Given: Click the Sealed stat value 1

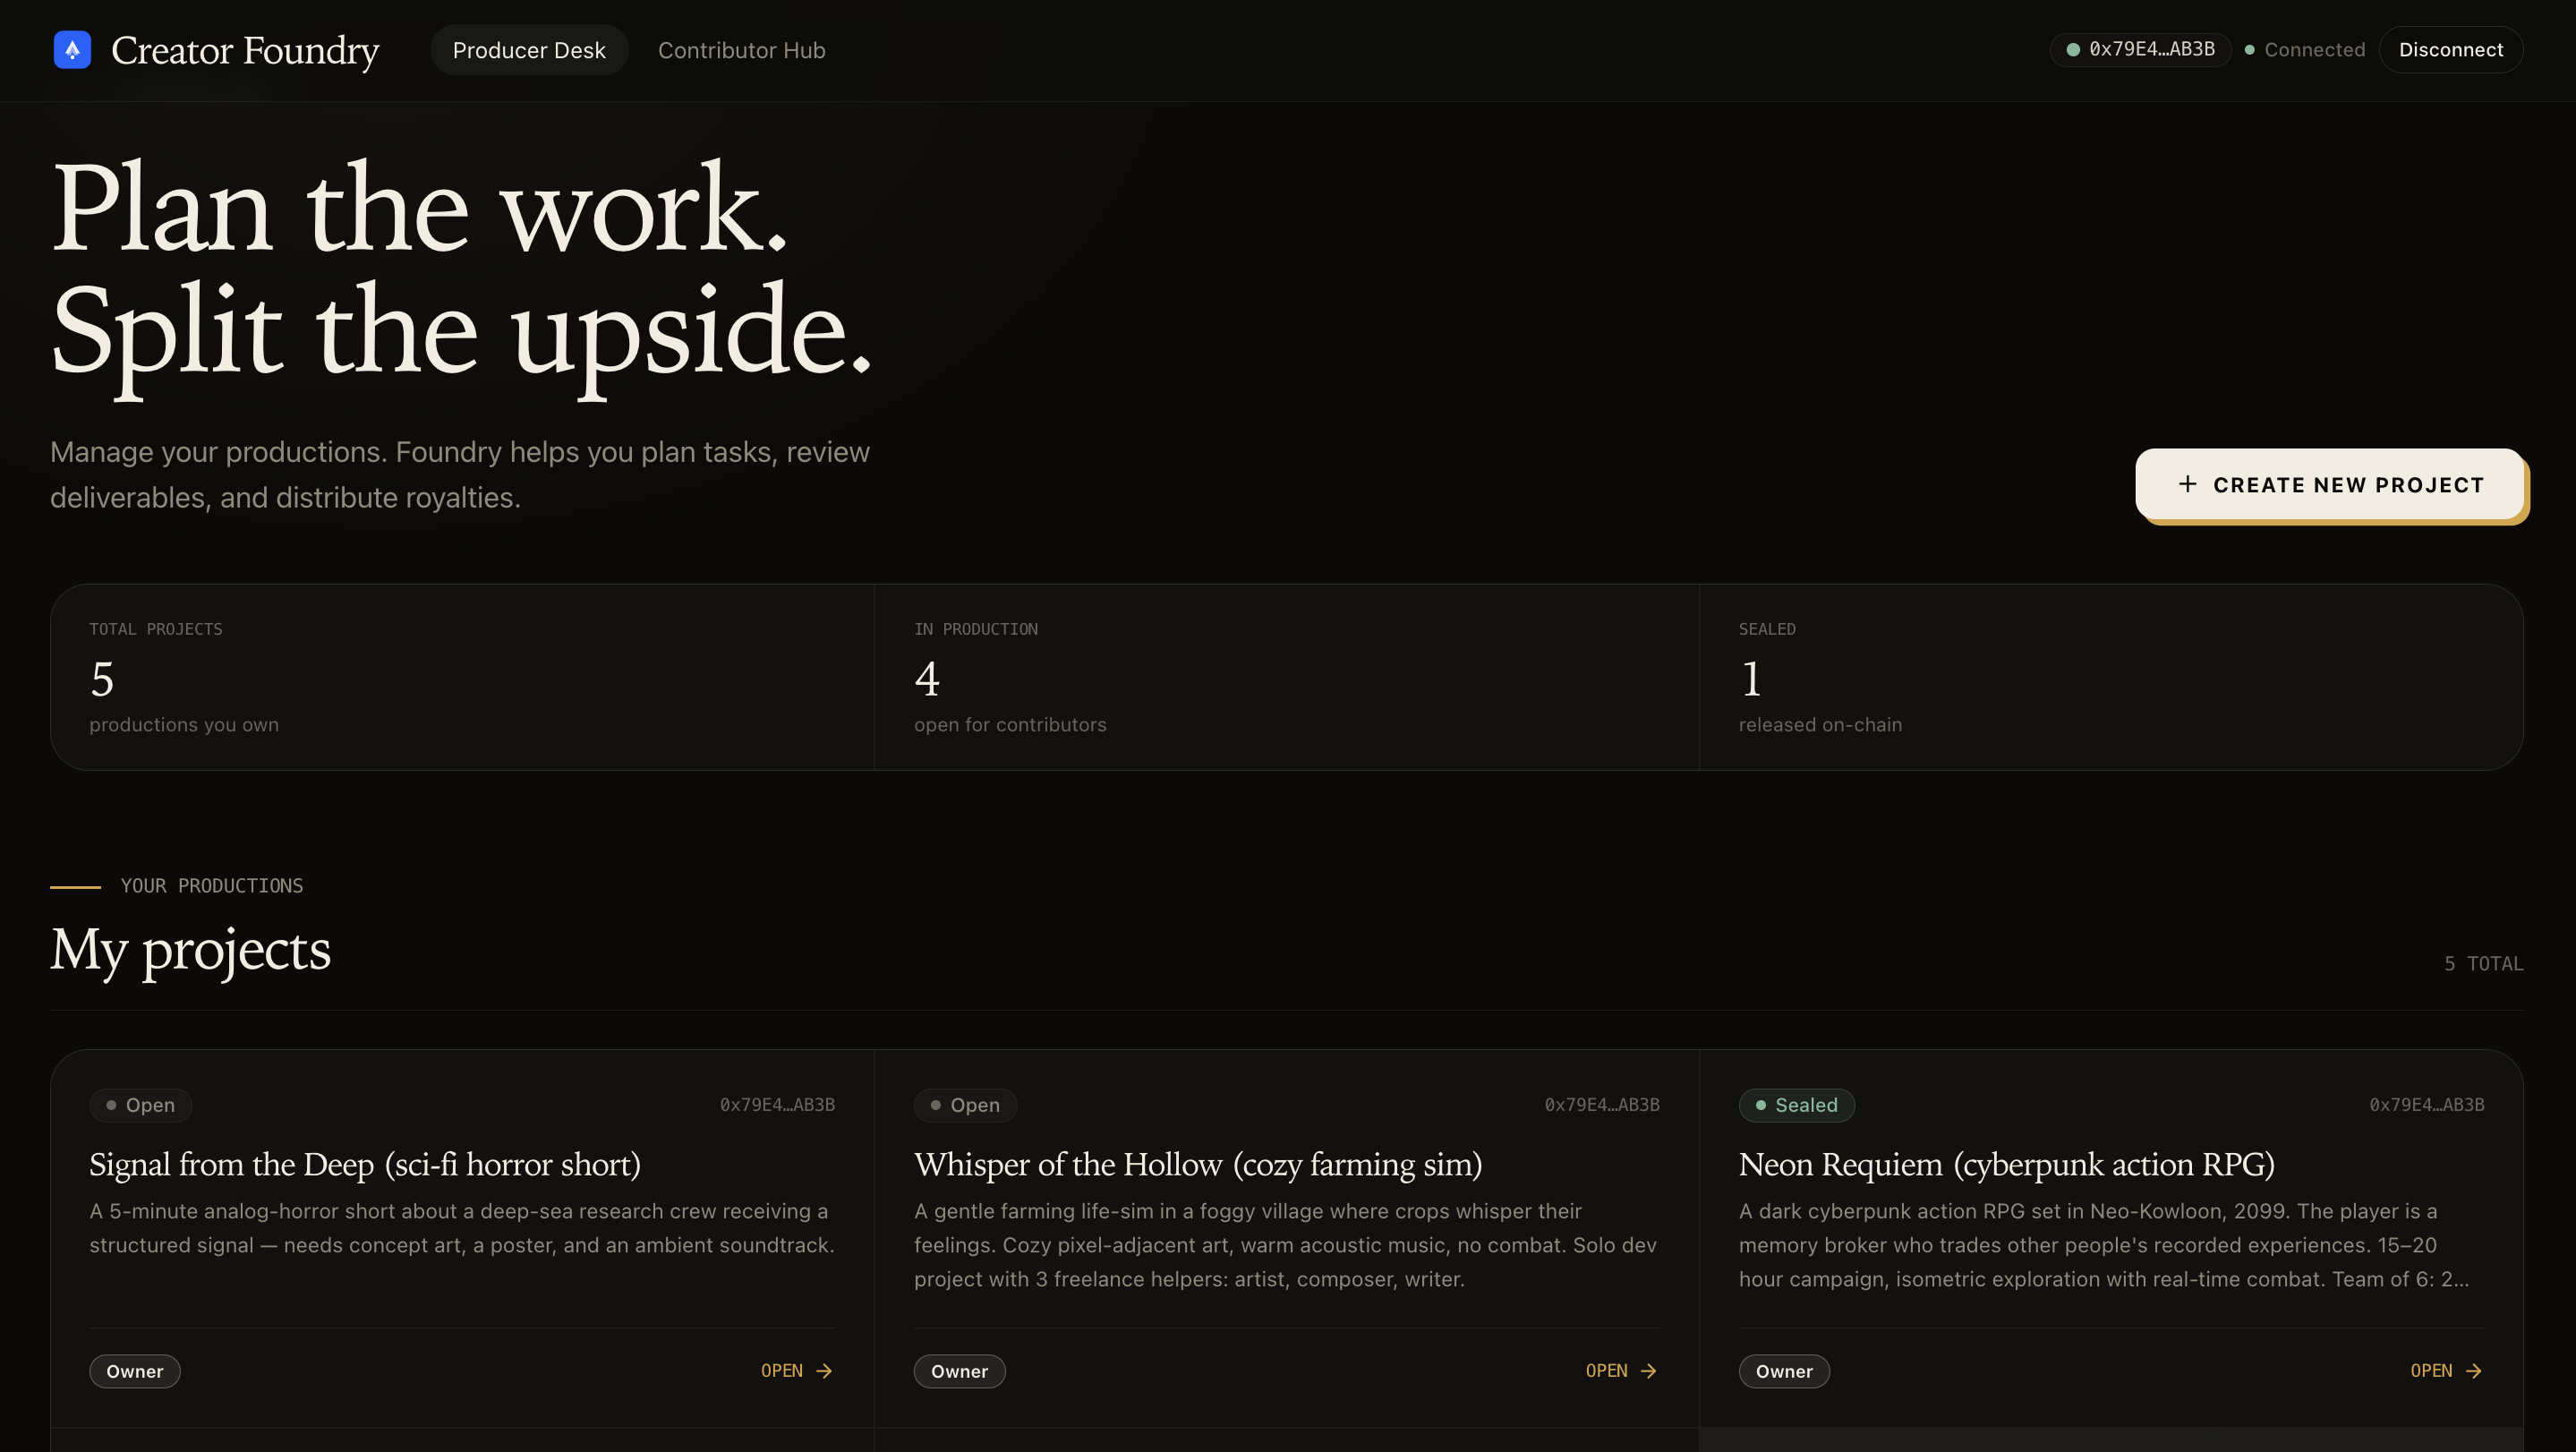Looking at the screenshot, I should [1751, 679].
